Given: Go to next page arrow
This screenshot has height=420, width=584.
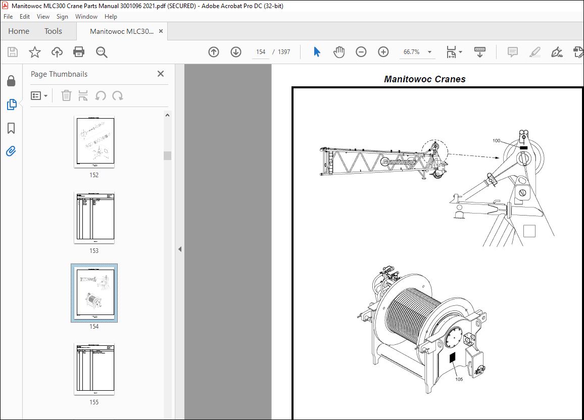Looking at the screenshot, I should [x=236, y=52].
